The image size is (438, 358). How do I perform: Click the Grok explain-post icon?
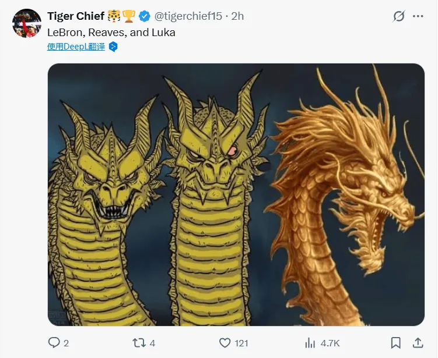click(399, 16)
